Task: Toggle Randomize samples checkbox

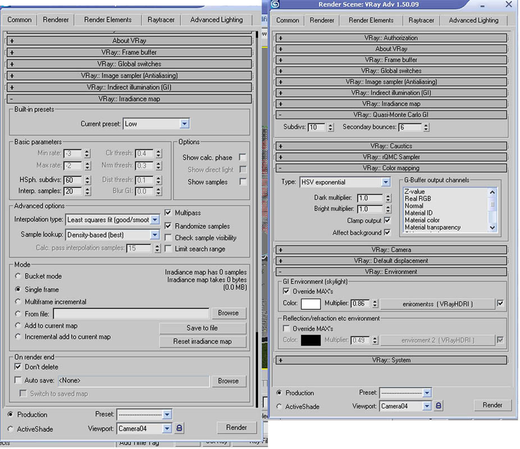Action: [x=168, y=226]
